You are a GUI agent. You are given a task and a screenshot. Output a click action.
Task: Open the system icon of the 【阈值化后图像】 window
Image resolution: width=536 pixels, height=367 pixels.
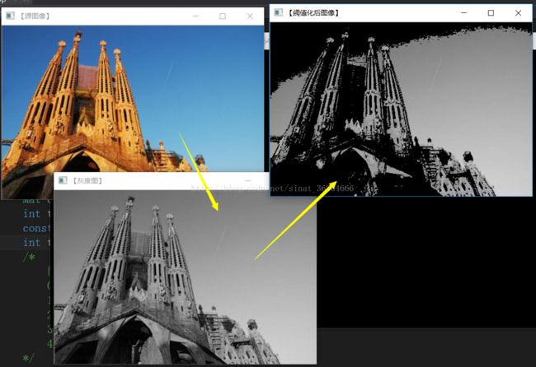click(x=279, y=12)
